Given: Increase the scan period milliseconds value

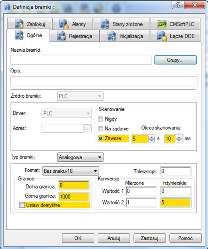Looking at the screenshot, I should tap(179, 137).
